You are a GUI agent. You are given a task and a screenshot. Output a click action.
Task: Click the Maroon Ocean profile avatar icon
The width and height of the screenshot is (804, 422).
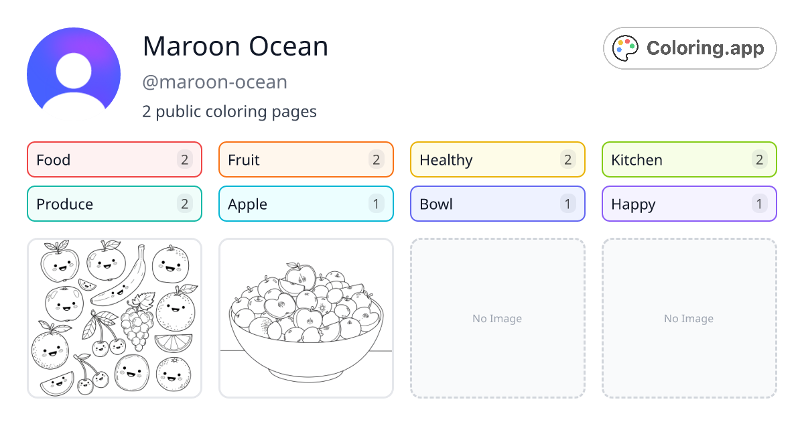coord(74,68)
